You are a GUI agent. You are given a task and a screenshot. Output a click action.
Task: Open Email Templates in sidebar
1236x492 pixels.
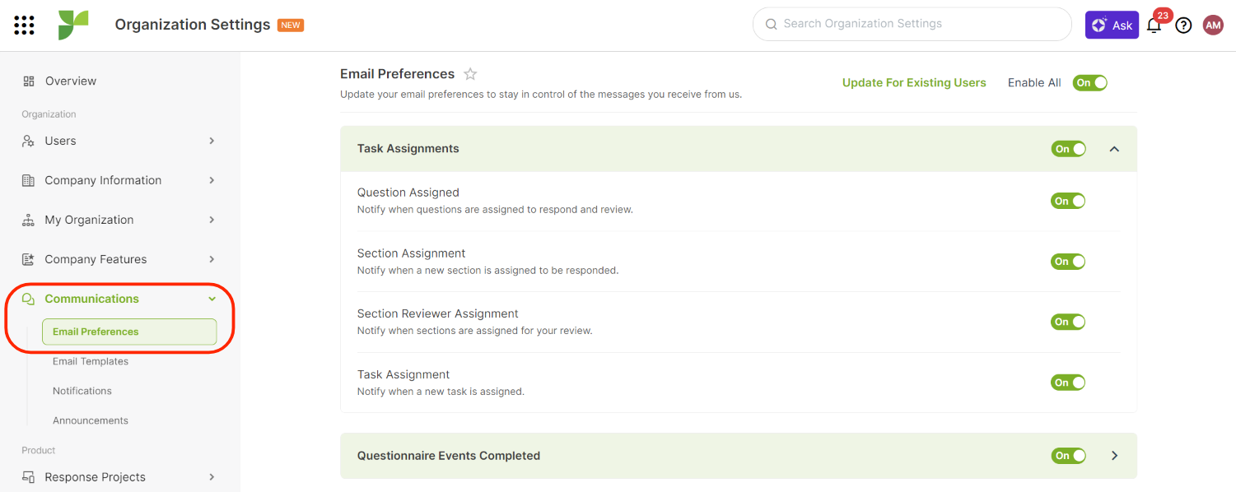coord(91,361)
